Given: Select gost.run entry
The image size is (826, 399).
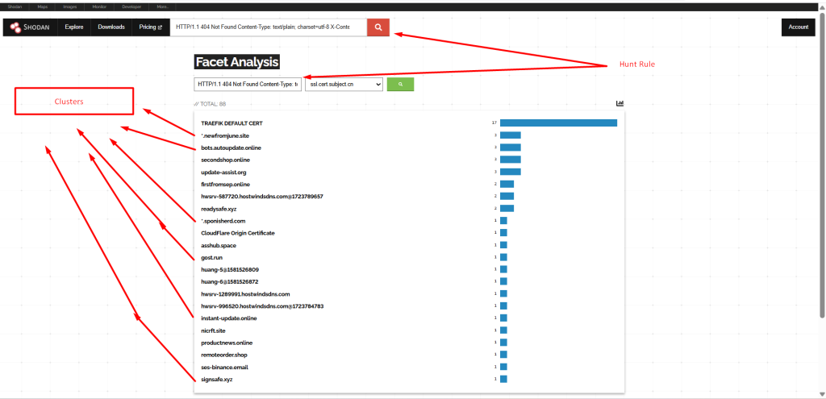Looking at the screenshot, I should (211, 257).
